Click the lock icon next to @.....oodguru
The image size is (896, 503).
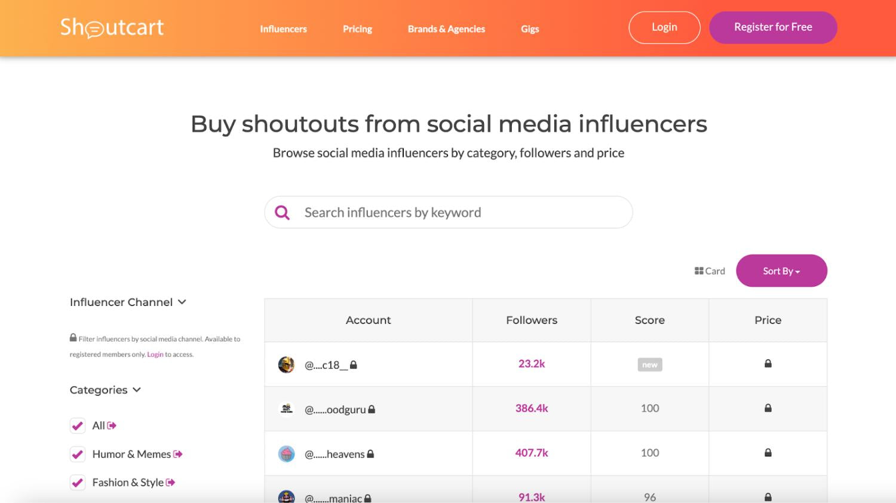pyautogui.click(x=372, y=410)
